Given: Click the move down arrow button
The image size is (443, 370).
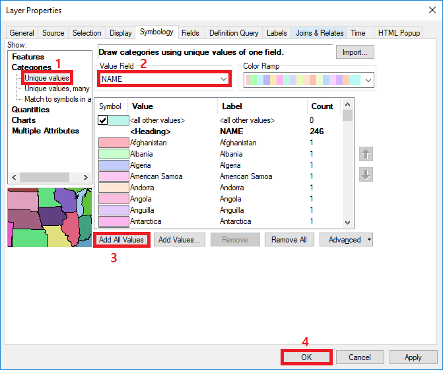Looking at the screenshot, I should (x=366, y=174).
